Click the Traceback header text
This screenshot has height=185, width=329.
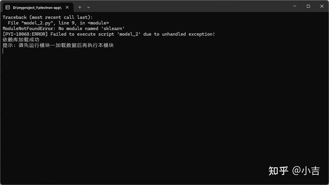[47, 17]
